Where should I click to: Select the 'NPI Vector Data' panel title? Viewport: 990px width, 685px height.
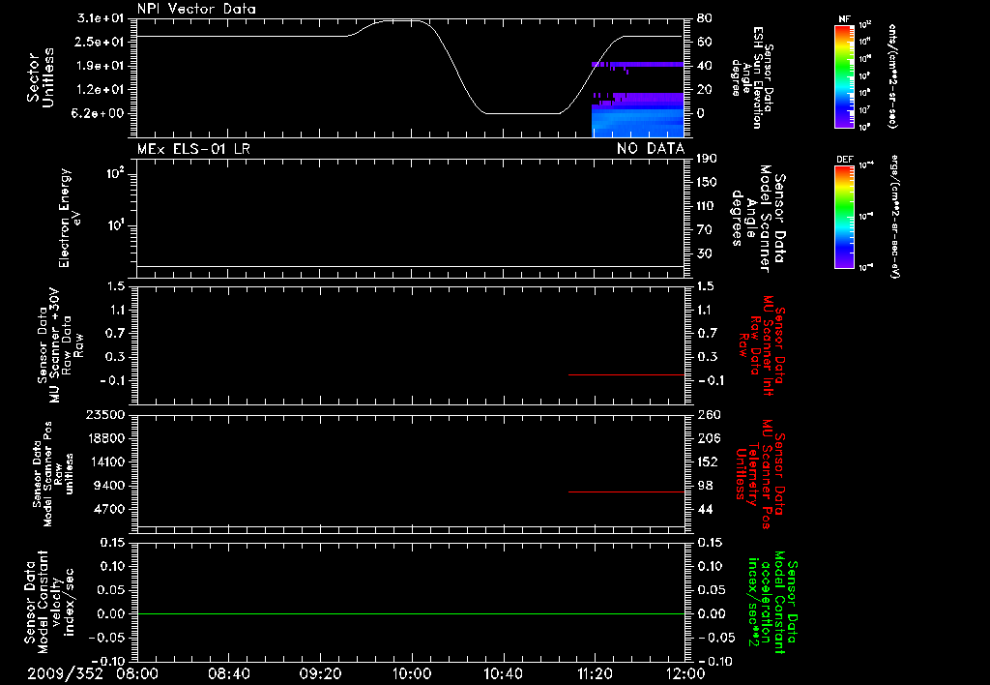[x=196, y=9]
